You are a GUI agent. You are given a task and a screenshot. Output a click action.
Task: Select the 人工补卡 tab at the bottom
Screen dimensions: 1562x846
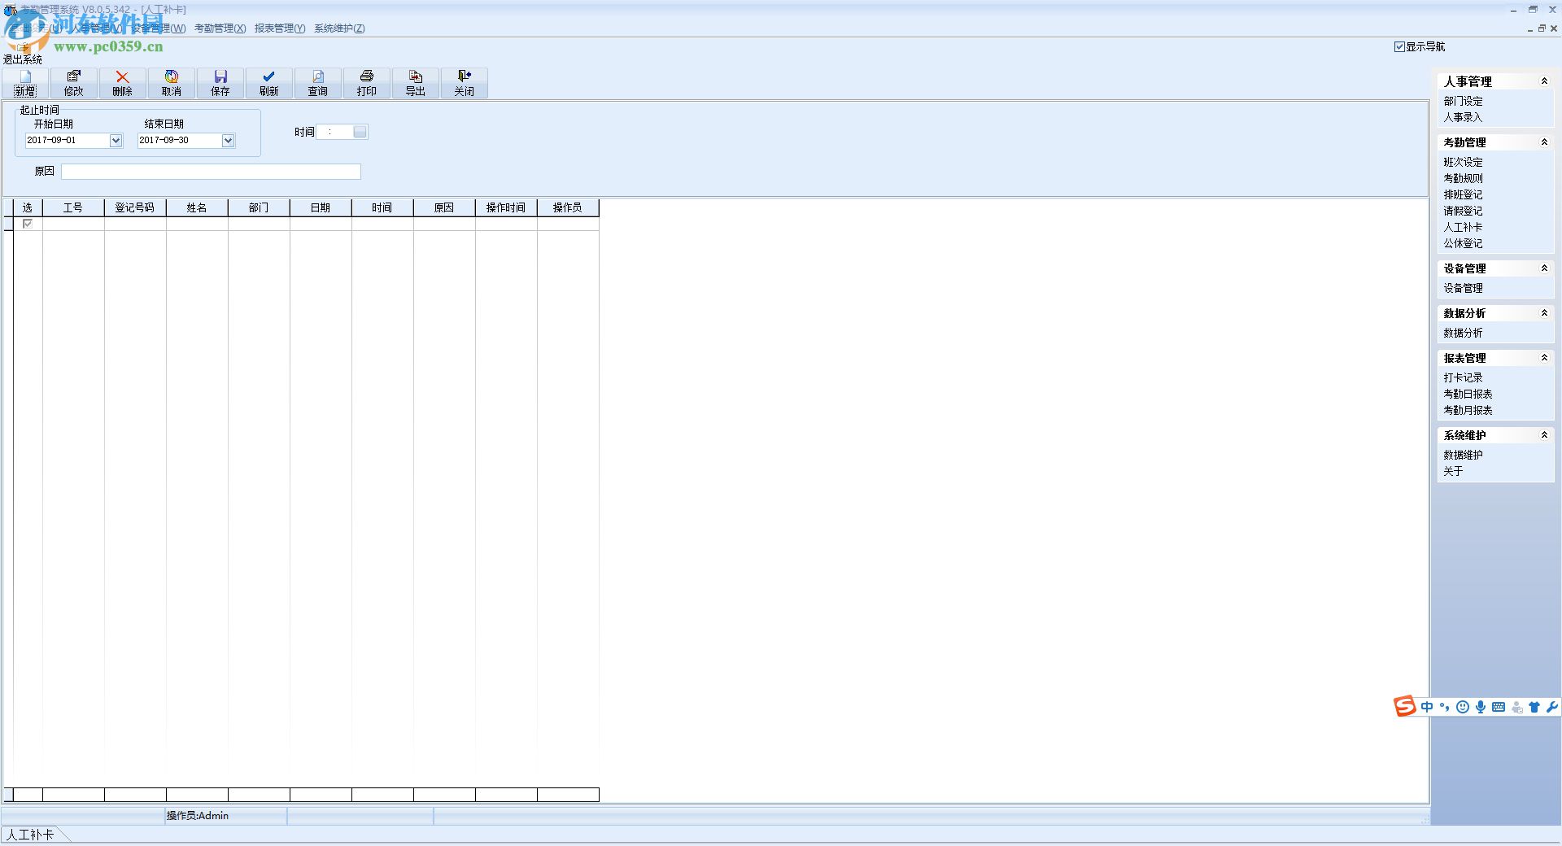31,835
